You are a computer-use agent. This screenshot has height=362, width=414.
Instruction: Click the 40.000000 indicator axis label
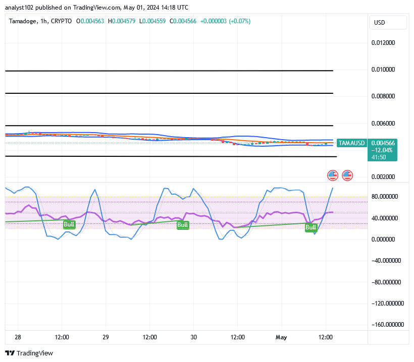pyautogui.click(x=384, y=218)
